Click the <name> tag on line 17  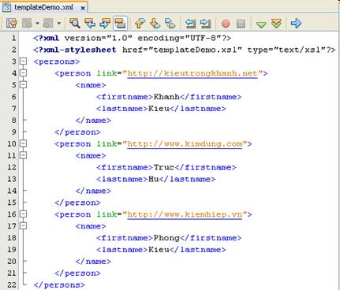point(91,226)
